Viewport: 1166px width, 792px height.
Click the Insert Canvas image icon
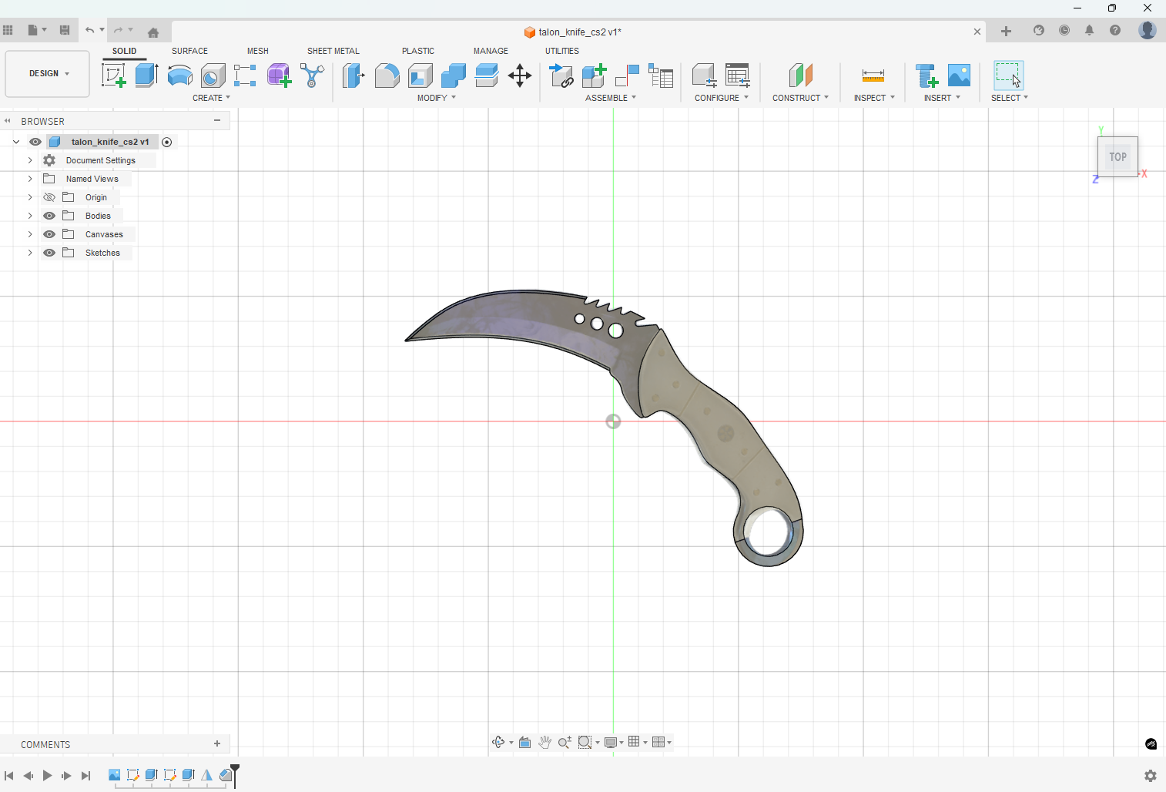pos(959,76)
